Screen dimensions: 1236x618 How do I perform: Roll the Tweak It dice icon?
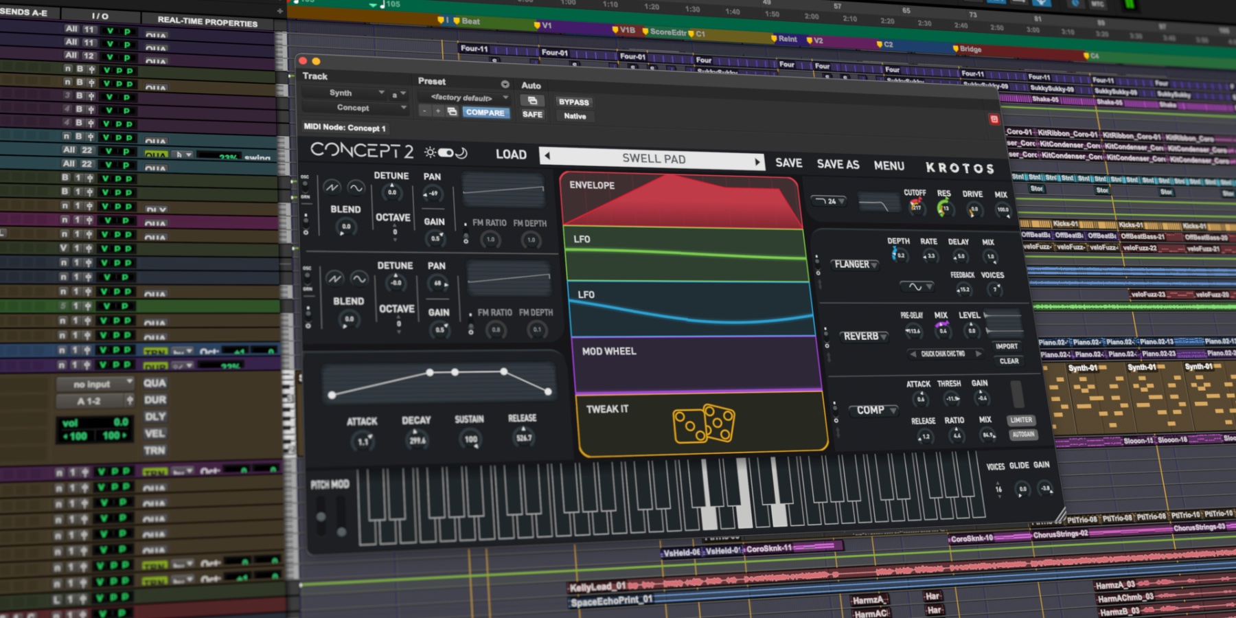pos(704,423)
